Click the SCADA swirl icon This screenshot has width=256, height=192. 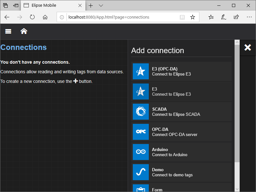(x=141, y=112)
